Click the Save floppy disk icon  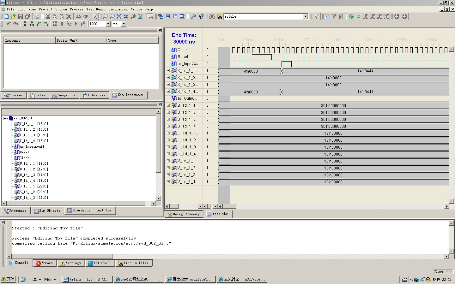[x=21, y=16]
